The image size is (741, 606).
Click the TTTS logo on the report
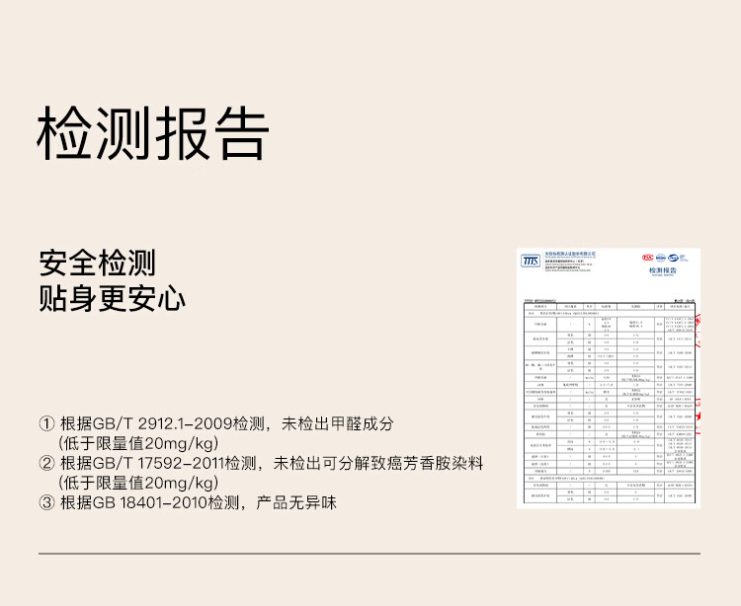click(531, 261)
